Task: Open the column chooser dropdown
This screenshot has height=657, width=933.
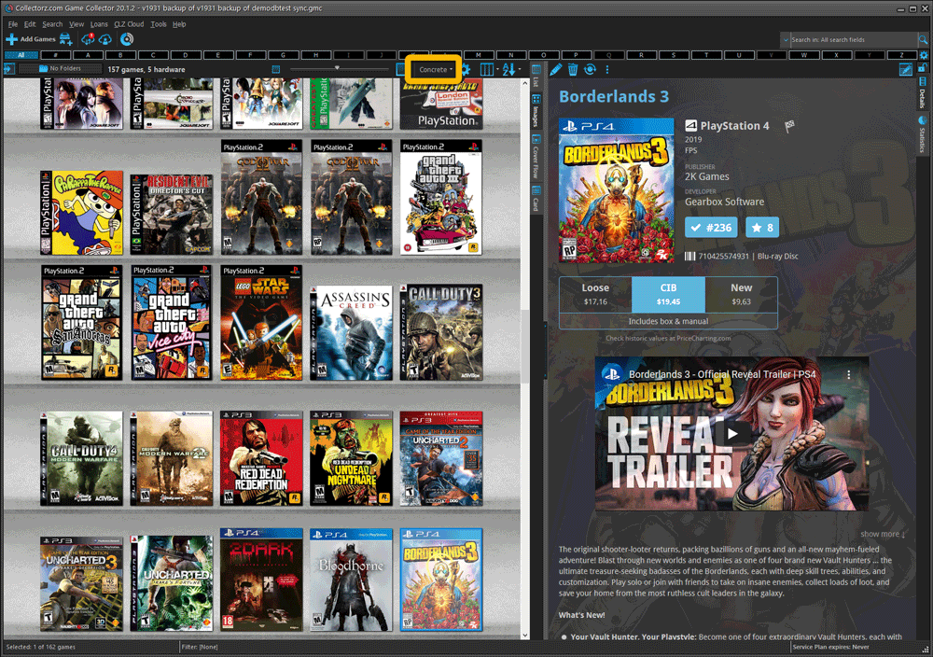Action: pyautogui.click(x=489, y=70)
